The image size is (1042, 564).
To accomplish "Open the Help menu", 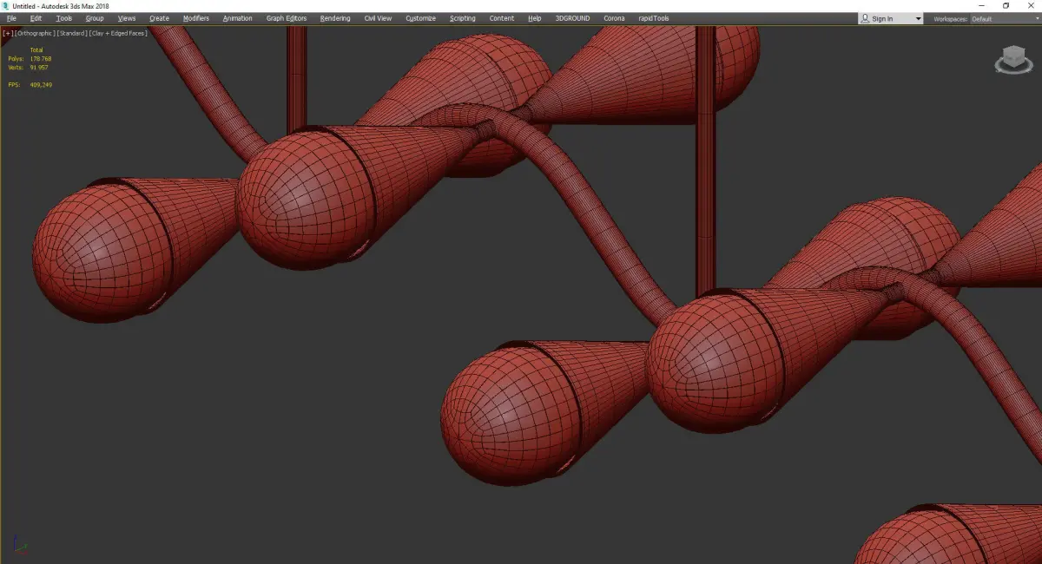I will 534,18.
